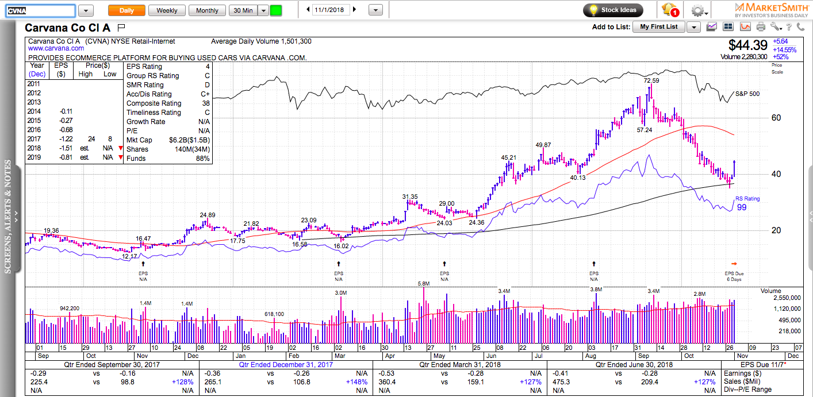Viewport: 813px width, 397px height.
Task: Click the Timeliness Rating row
Action: point(168,113)
